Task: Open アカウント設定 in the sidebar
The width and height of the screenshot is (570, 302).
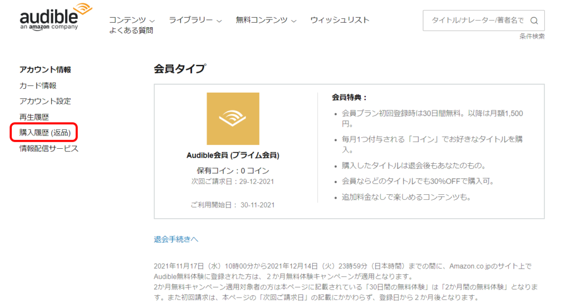Action: [45, 101]
